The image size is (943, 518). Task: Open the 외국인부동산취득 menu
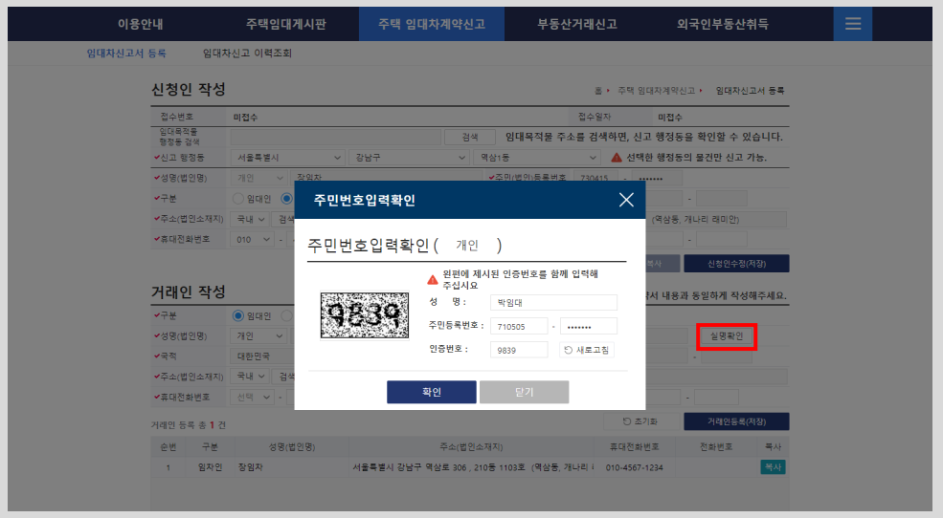coord(722,24)
